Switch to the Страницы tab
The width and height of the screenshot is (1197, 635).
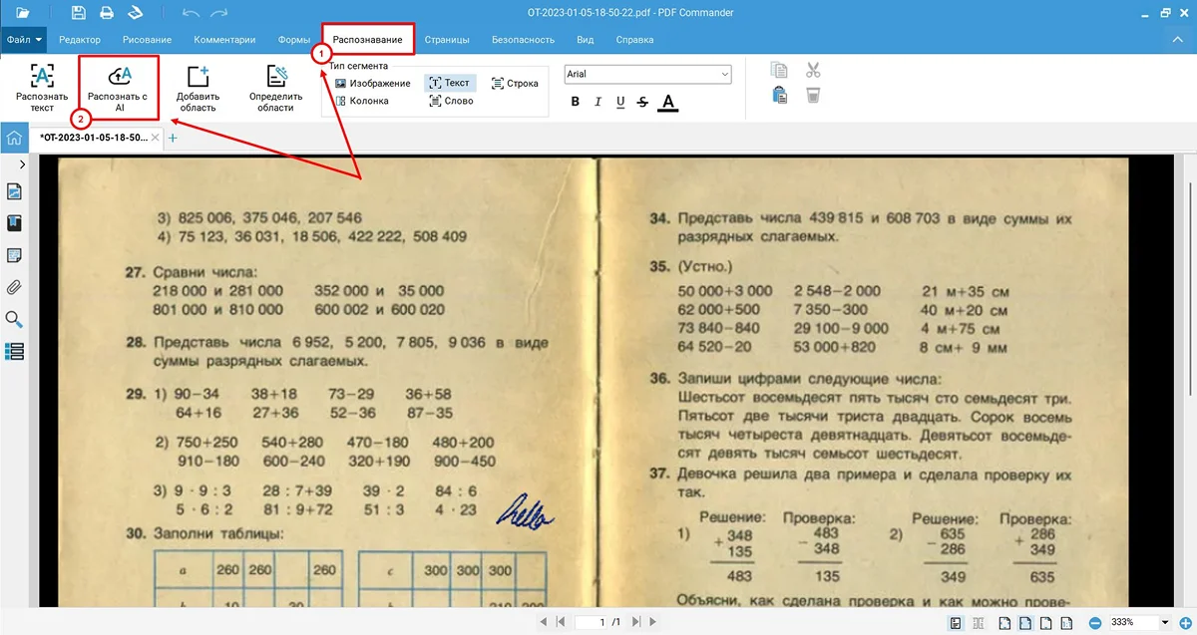(x=446, y=40)
